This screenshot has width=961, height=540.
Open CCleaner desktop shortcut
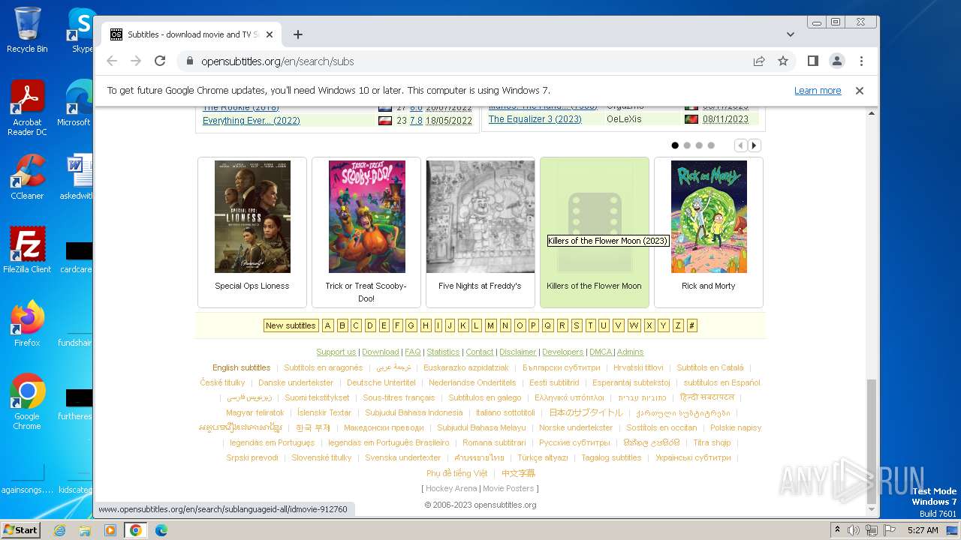pyautogui.click(x=27, y=177)
